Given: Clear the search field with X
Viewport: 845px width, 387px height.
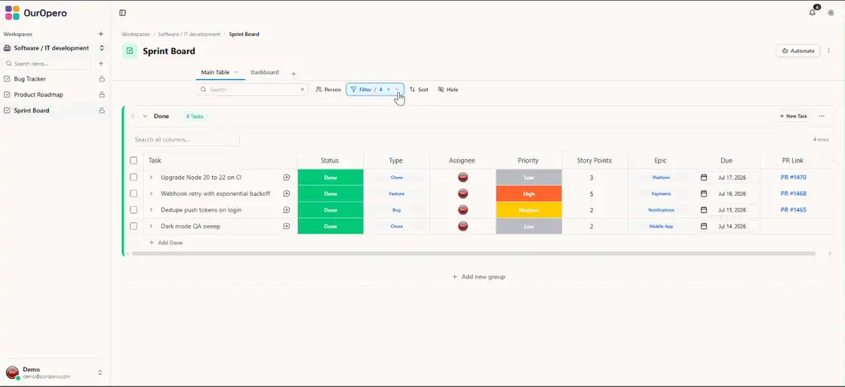Looking at the screenshot, I should pos(303,90).
